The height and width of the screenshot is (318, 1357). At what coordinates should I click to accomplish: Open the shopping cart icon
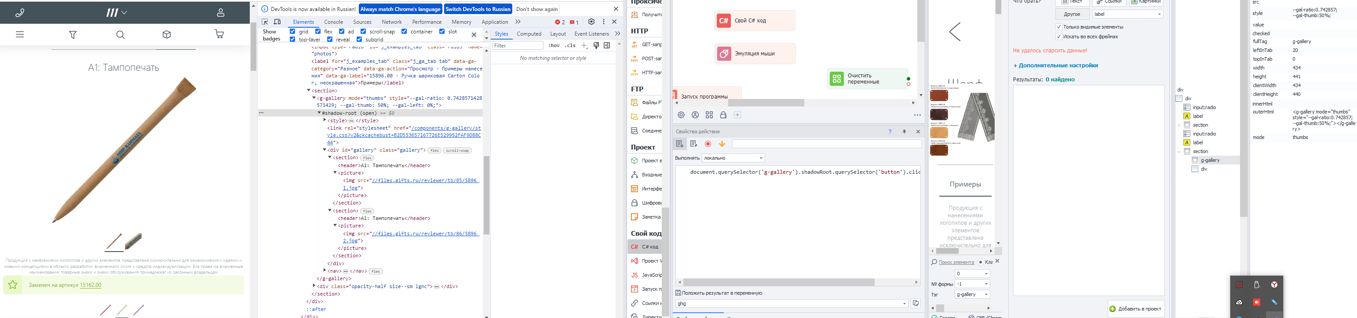pos(219,35)
